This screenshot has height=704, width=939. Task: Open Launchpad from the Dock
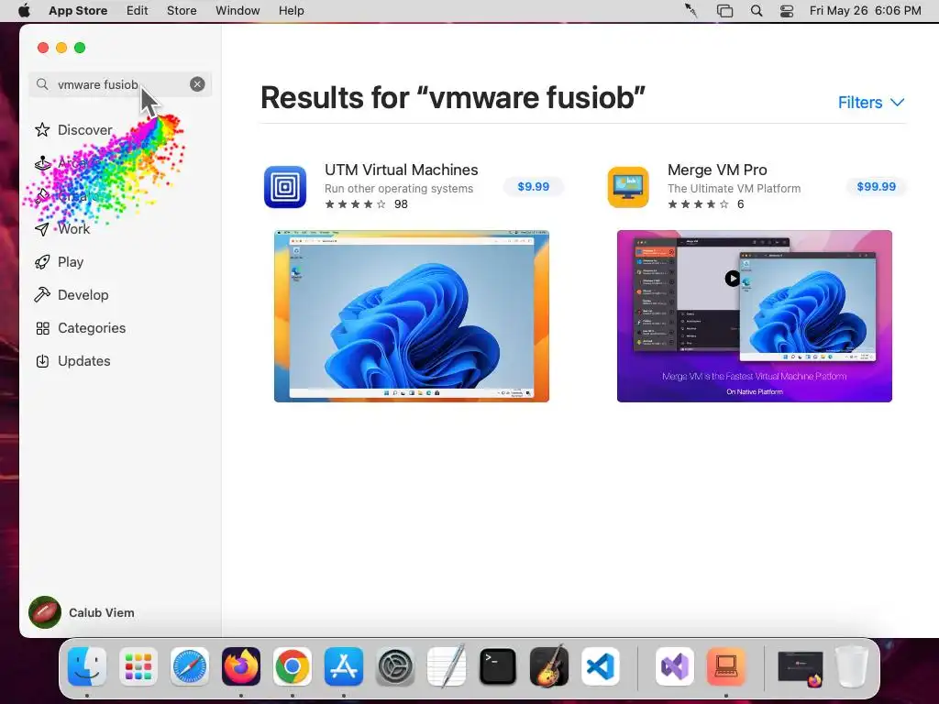tap(138, 666)
